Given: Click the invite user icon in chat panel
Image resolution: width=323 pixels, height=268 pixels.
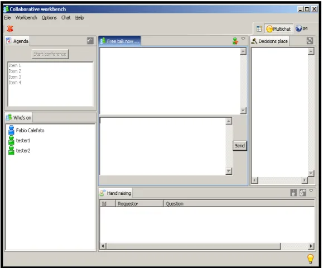Looking at the screenshot, I should (235, 41).
